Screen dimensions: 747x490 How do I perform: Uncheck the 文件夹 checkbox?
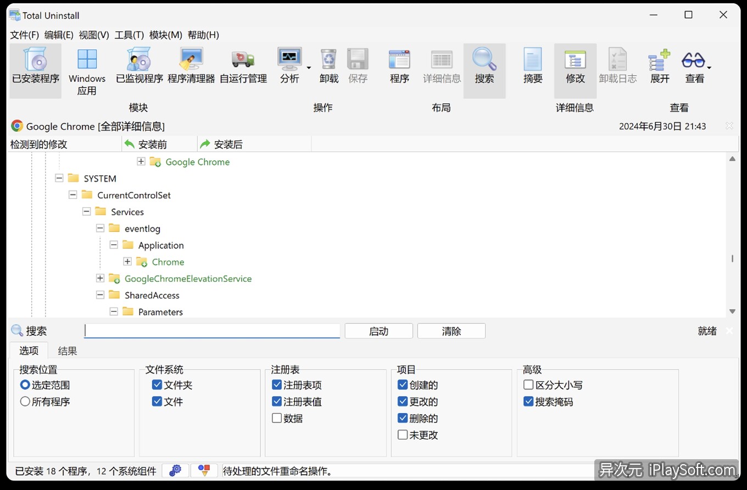[x=157, y=385]
